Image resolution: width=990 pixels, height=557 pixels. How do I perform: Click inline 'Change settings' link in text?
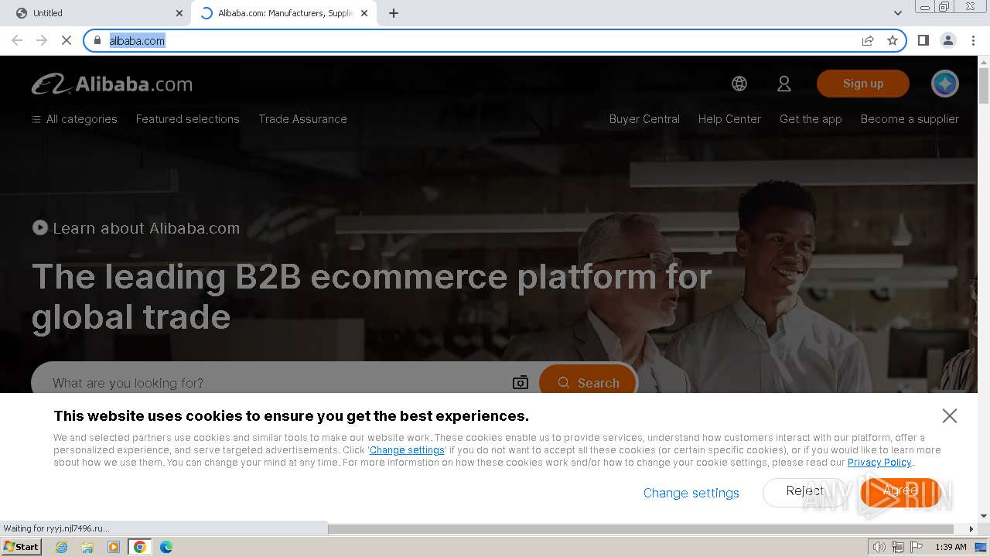tap(407, 450)
